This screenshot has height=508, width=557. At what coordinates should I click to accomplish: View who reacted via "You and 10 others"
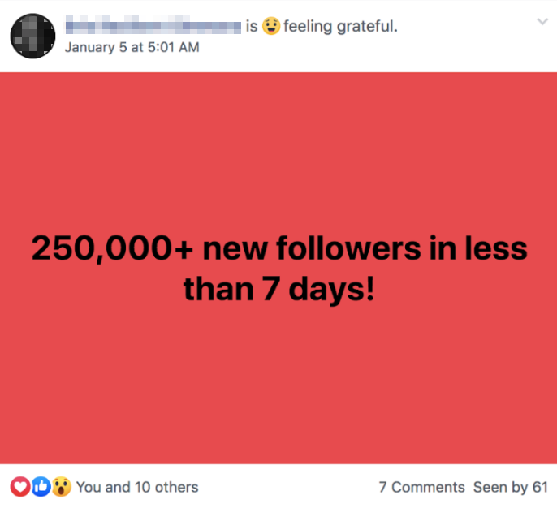tap(137, 487)
